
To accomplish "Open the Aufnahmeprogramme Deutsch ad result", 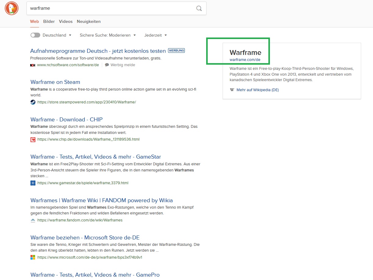I will (98, 51).
